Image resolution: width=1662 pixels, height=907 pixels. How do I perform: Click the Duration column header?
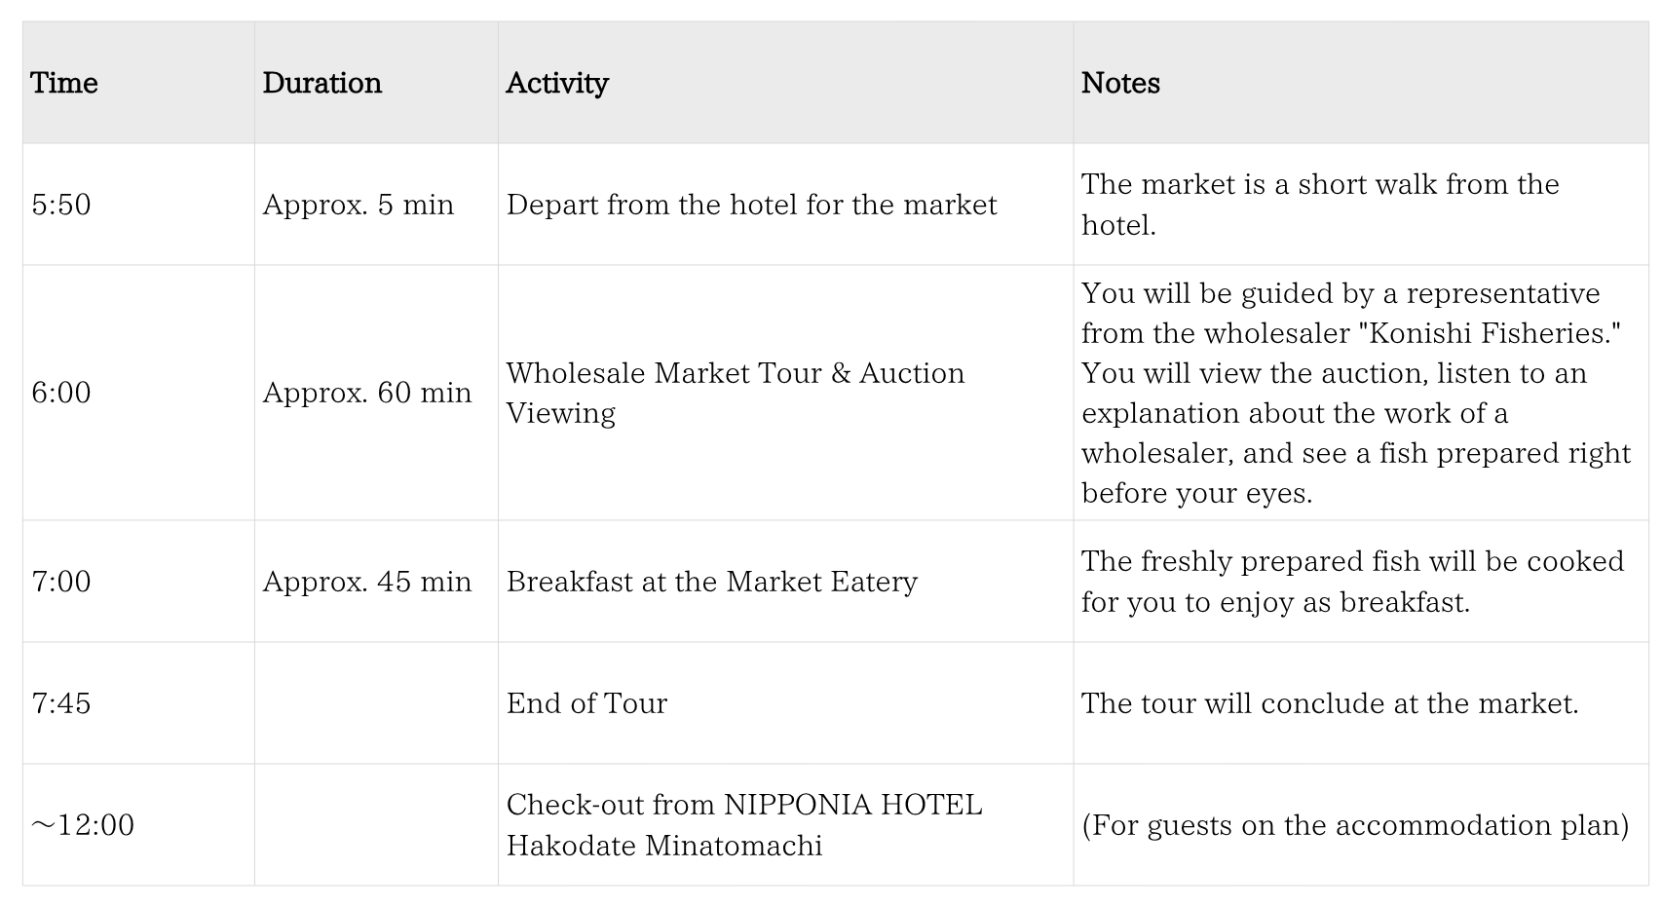[x=321, y=83]
